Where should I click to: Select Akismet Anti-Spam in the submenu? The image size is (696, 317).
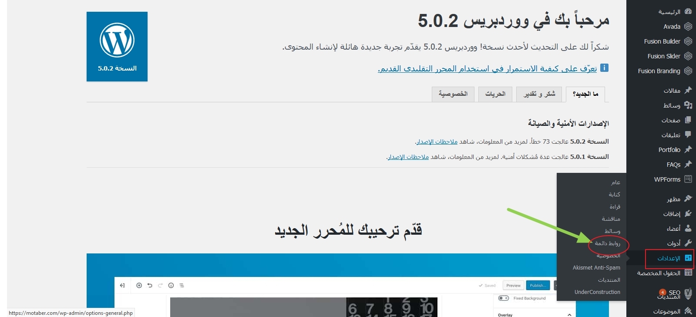click(596, 268)
